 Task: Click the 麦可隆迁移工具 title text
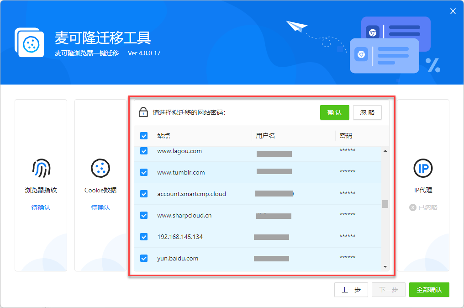click(x=103, y=37)
